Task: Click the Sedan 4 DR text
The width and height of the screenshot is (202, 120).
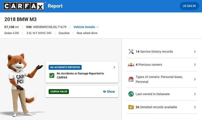Action: click(11, 33)
